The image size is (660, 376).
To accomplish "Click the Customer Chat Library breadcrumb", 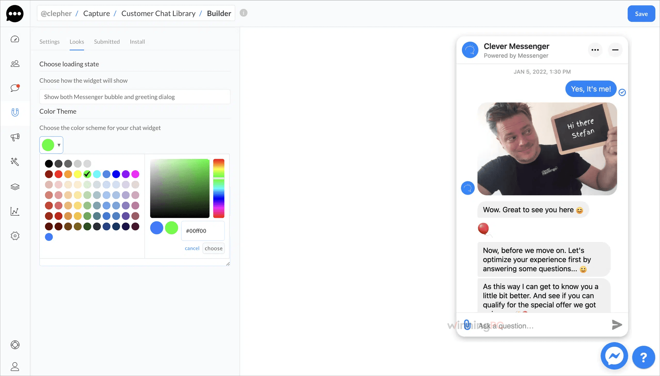I will coord(158,13).
